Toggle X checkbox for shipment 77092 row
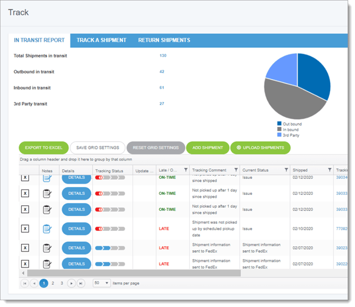Viewport: 355px width, 307px height. click(x=25, y=229)
